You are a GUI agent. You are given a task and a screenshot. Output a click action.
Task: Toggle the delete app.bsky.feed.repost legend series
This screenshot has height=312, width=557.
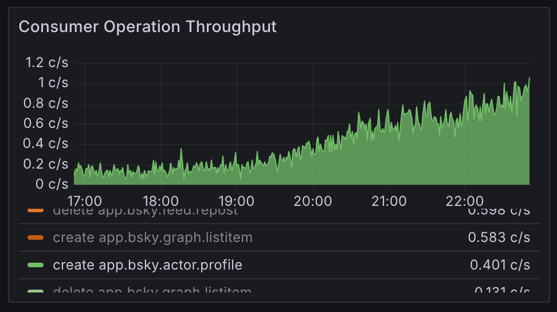pyautogui.click(x=145, y=210)
